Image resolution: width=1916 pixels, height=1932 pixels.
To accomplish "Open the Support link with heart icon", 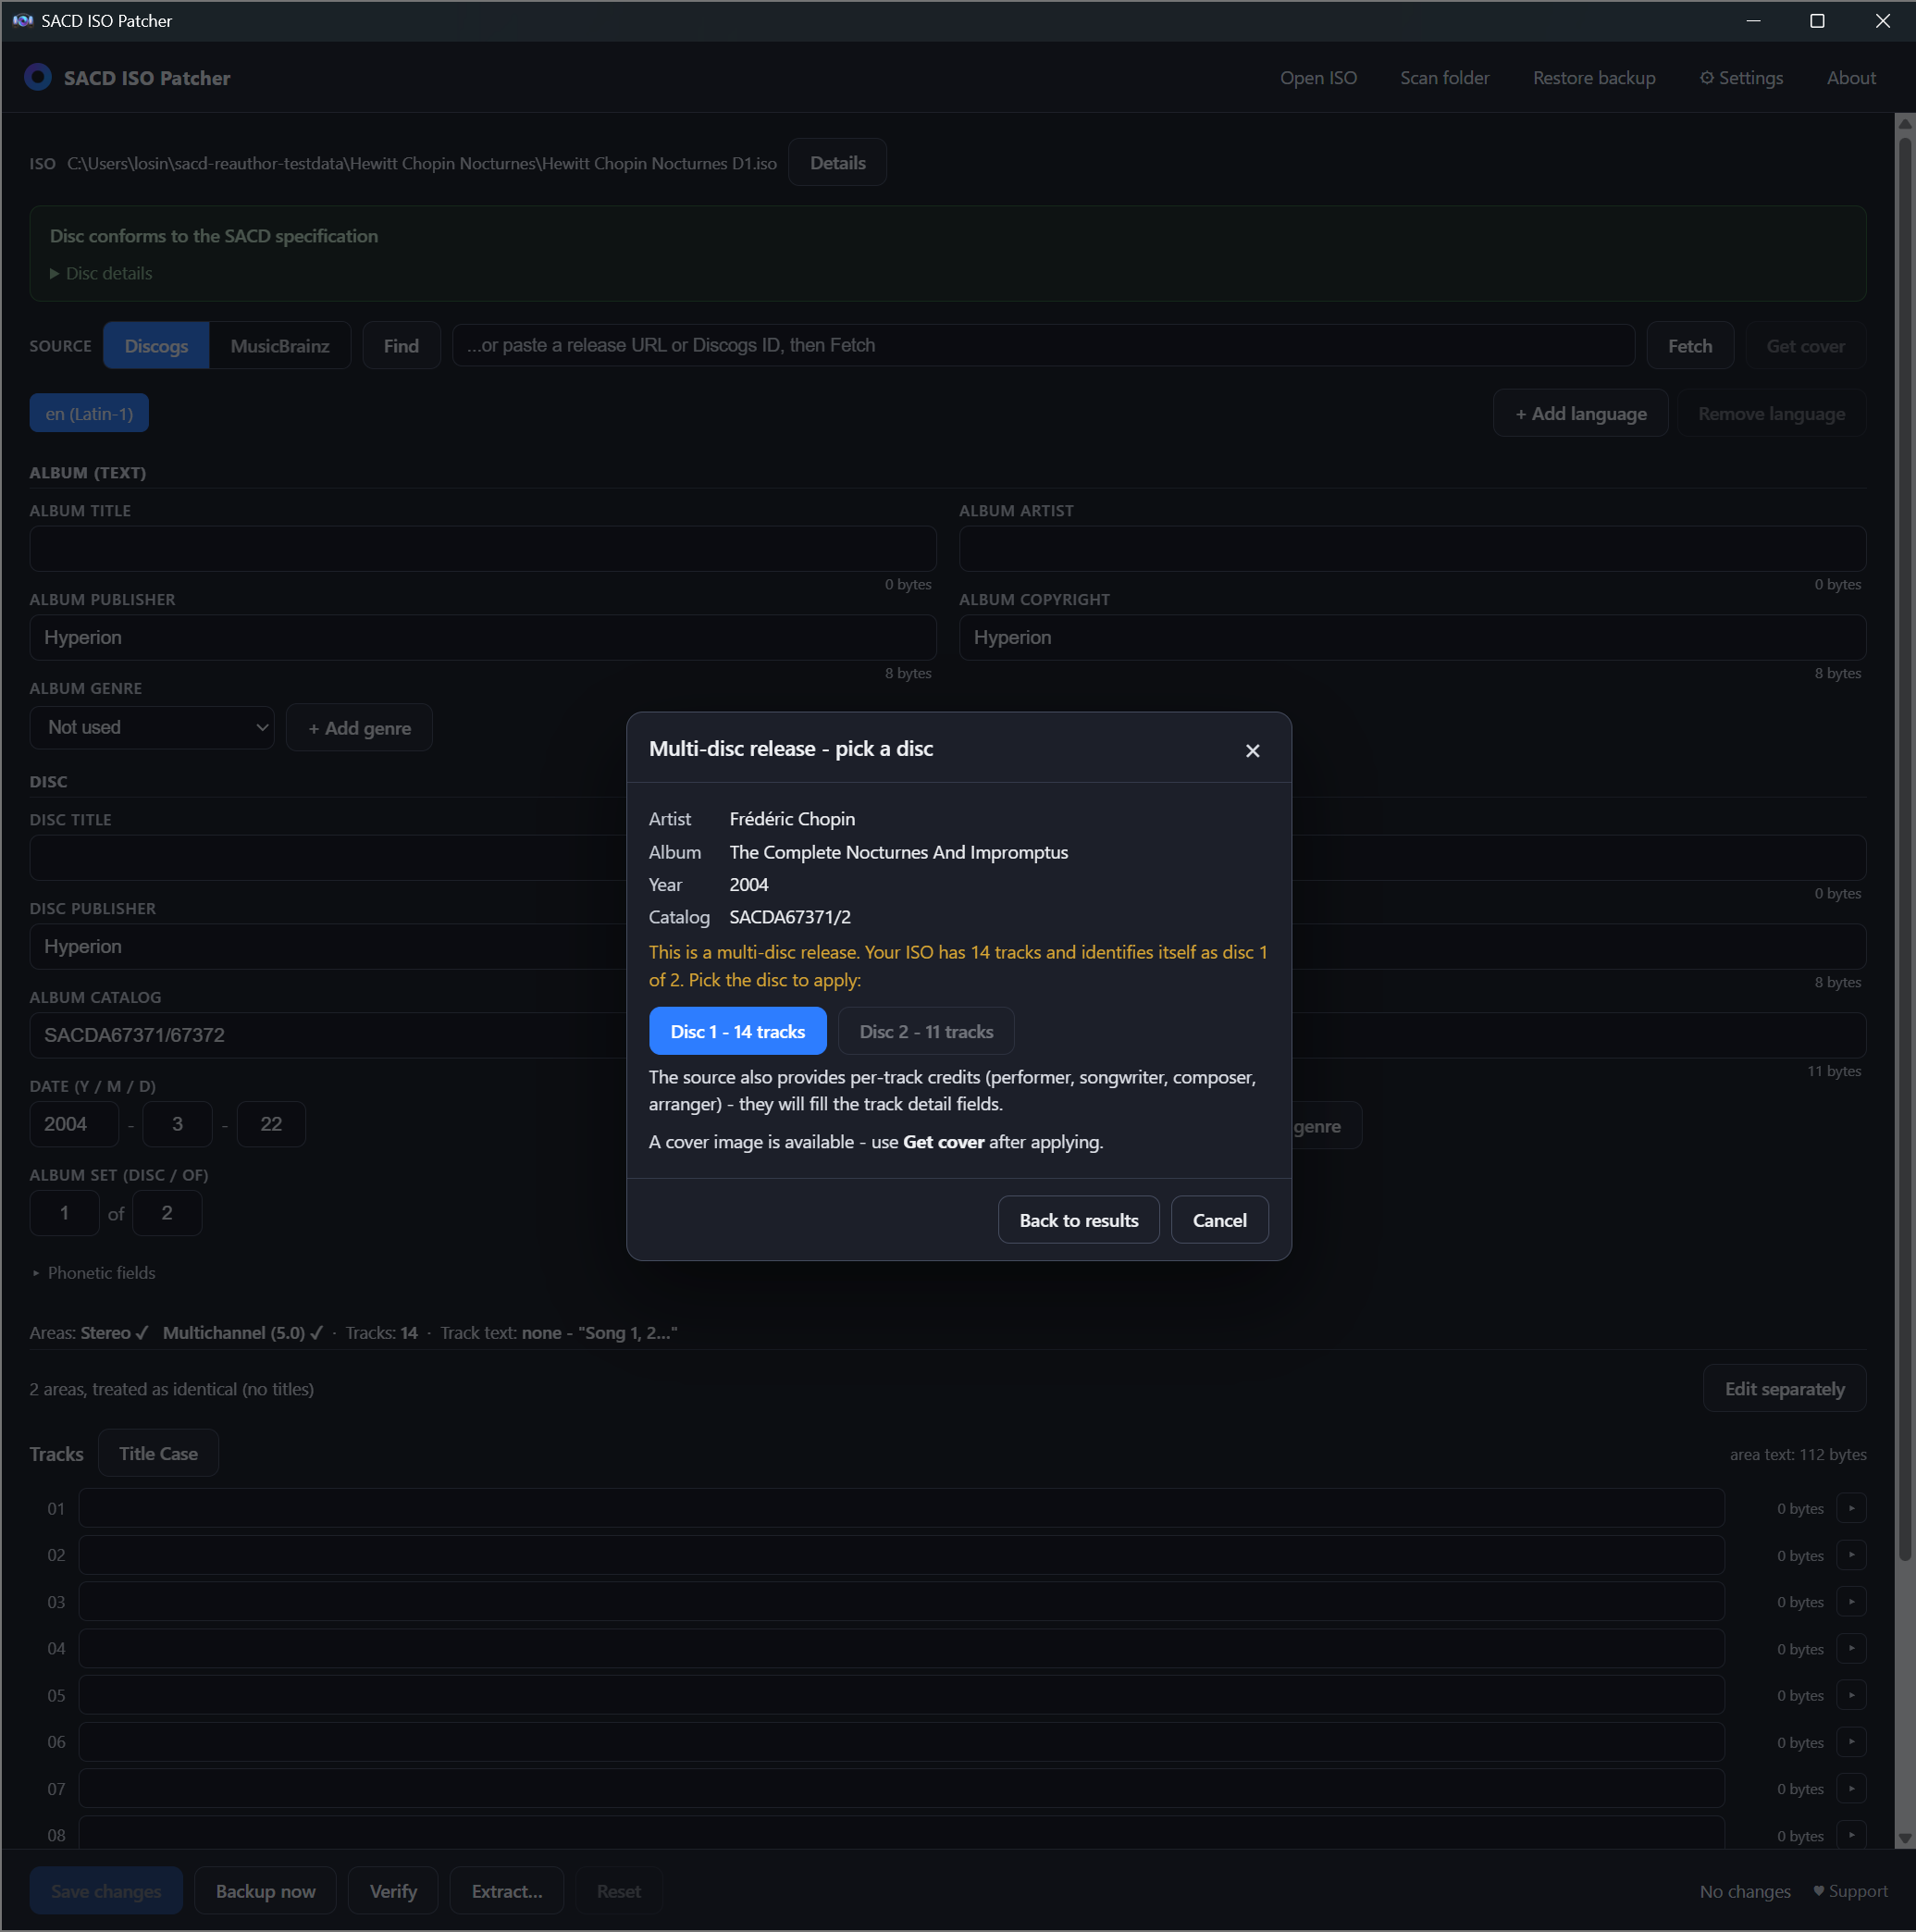I will 1850,1891.
